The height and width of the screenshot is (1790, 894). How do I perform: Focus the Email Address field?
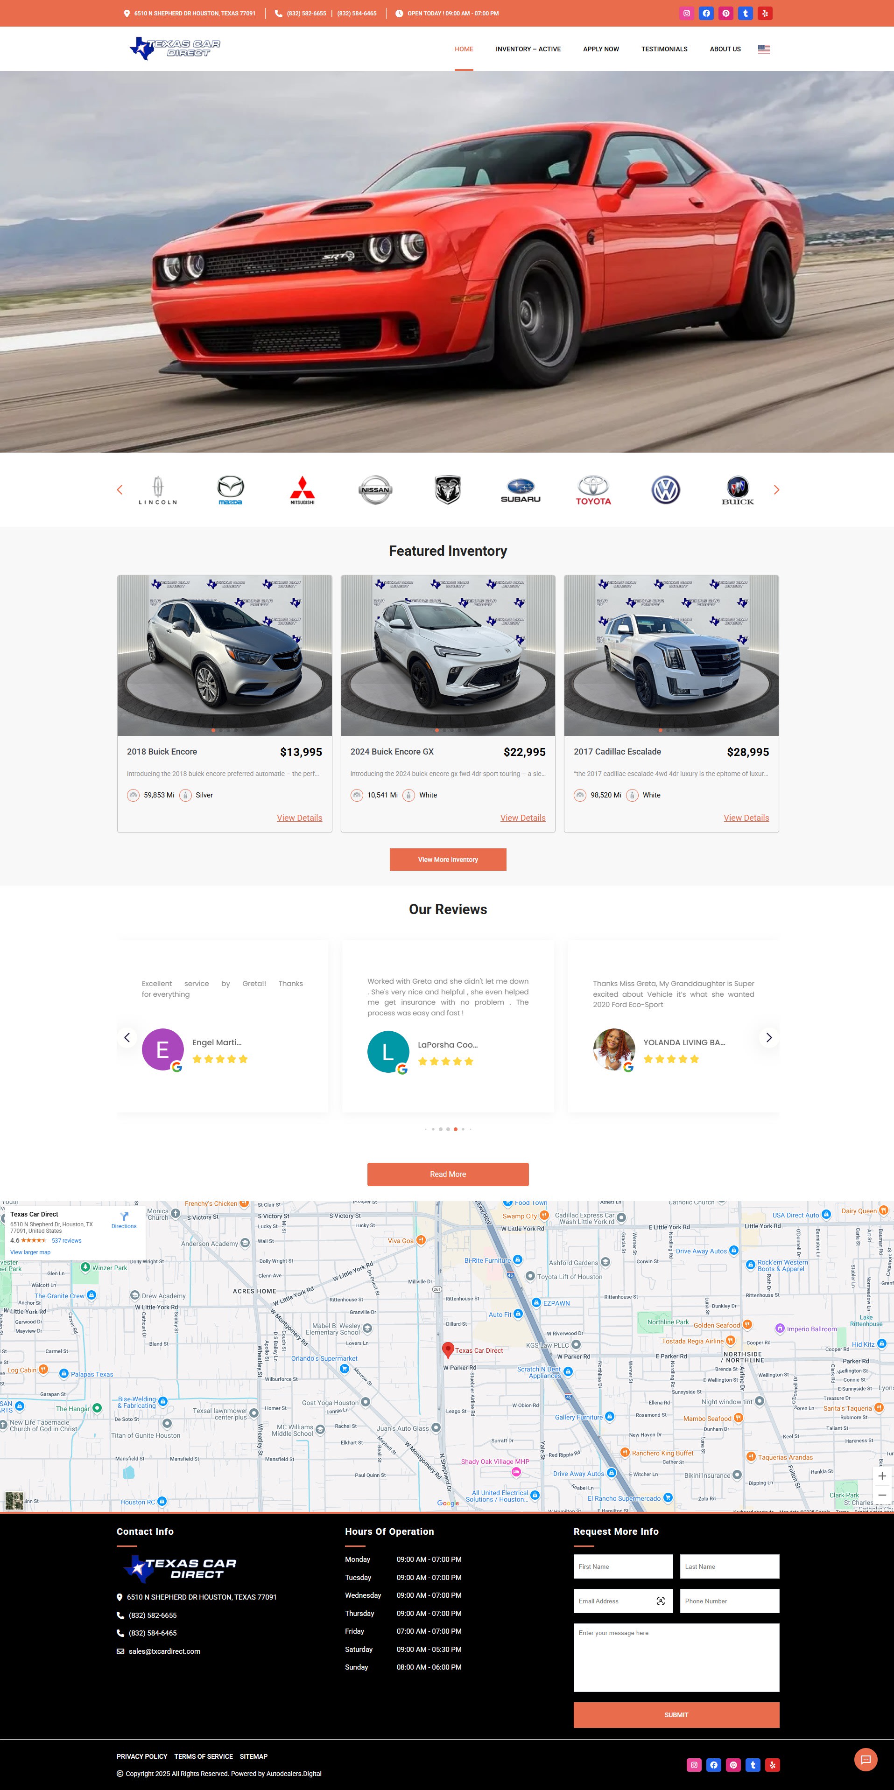click(623, 1601)
